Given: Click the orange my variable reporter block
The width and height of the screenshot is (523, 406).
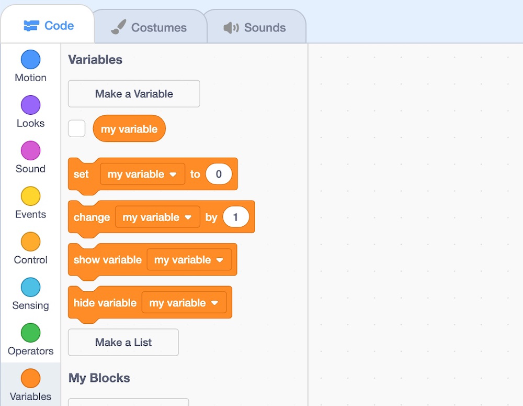Looking at the screenshot, I should [x=129, y=129].
